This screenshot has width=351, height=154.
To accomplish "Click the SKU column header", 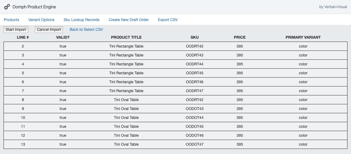I will click(195, 37).
